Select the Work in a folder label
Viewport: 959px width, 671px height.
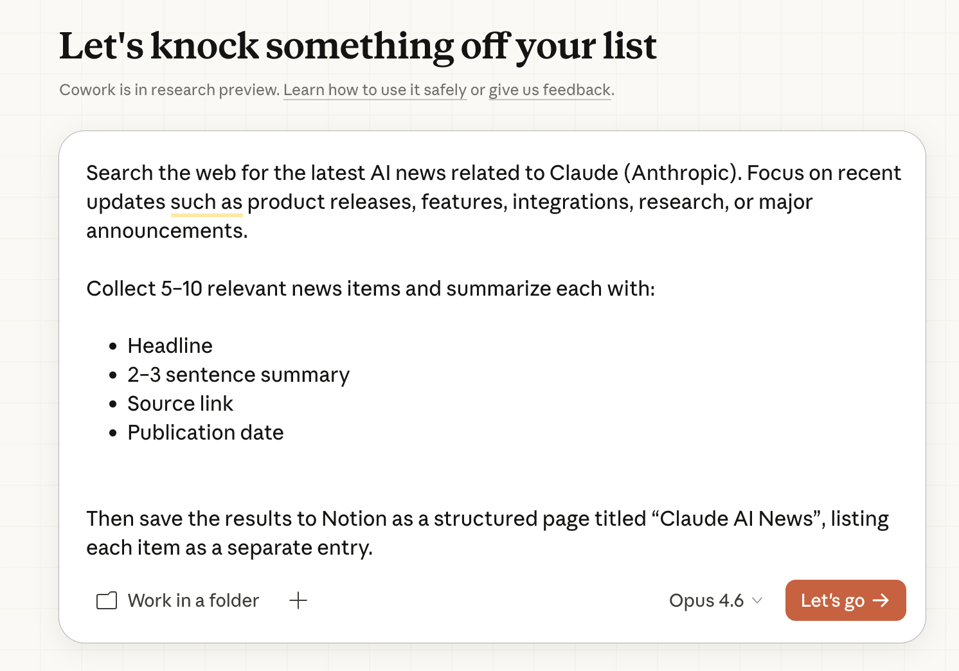click(x=193, y=600)
